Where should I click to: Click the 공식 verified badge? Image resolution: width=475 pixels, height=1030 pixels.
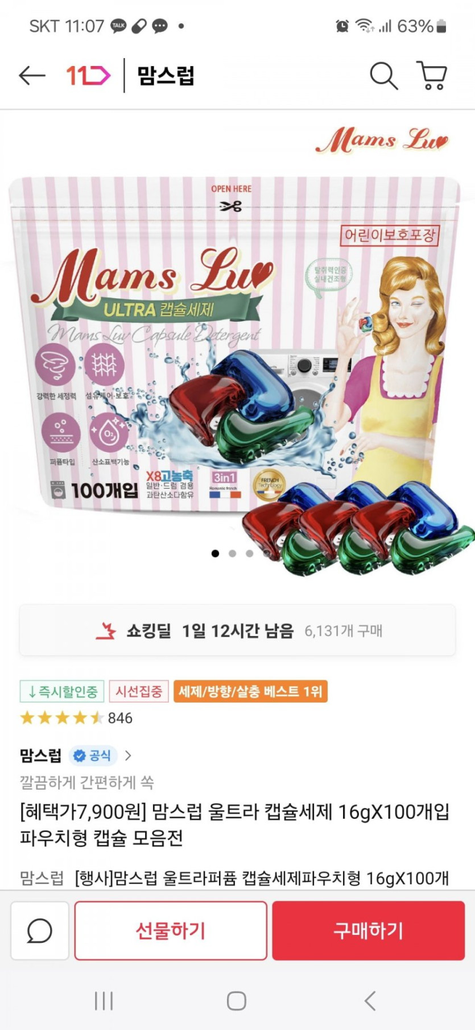point(93,756)
